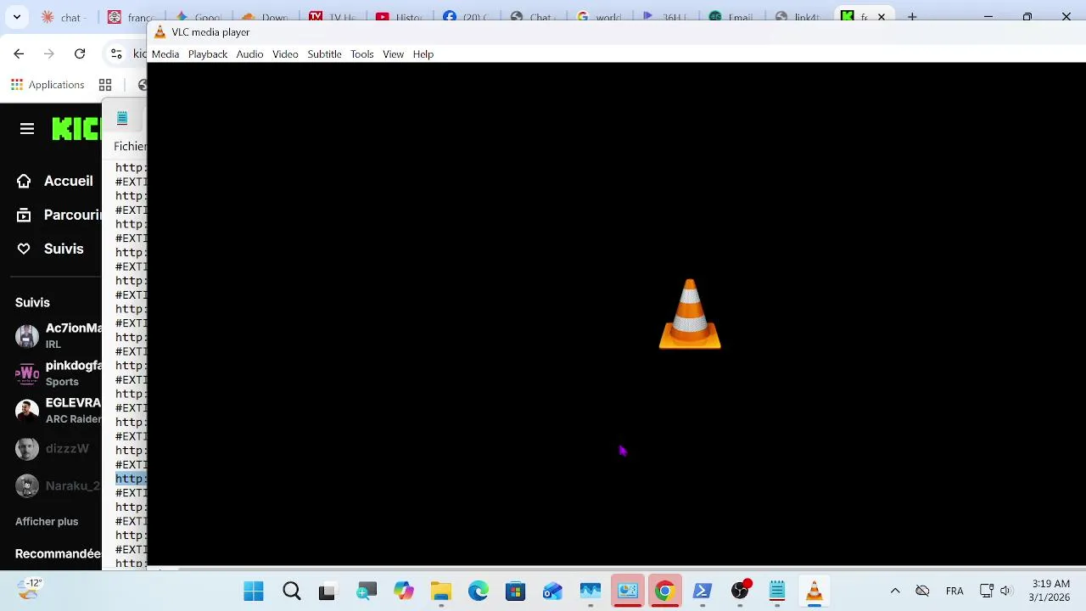Open a new Chrome tab
The width and height of the screenshot is (1086, 611).
pyautogui.click(x=912, y=17)
